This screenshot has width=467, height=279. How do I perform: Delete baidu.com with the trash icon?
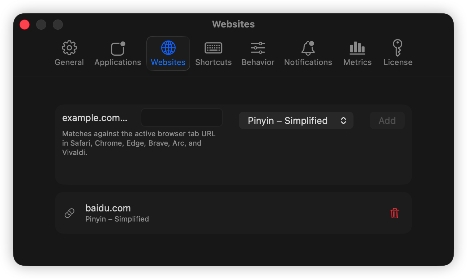tap(395, 213)
